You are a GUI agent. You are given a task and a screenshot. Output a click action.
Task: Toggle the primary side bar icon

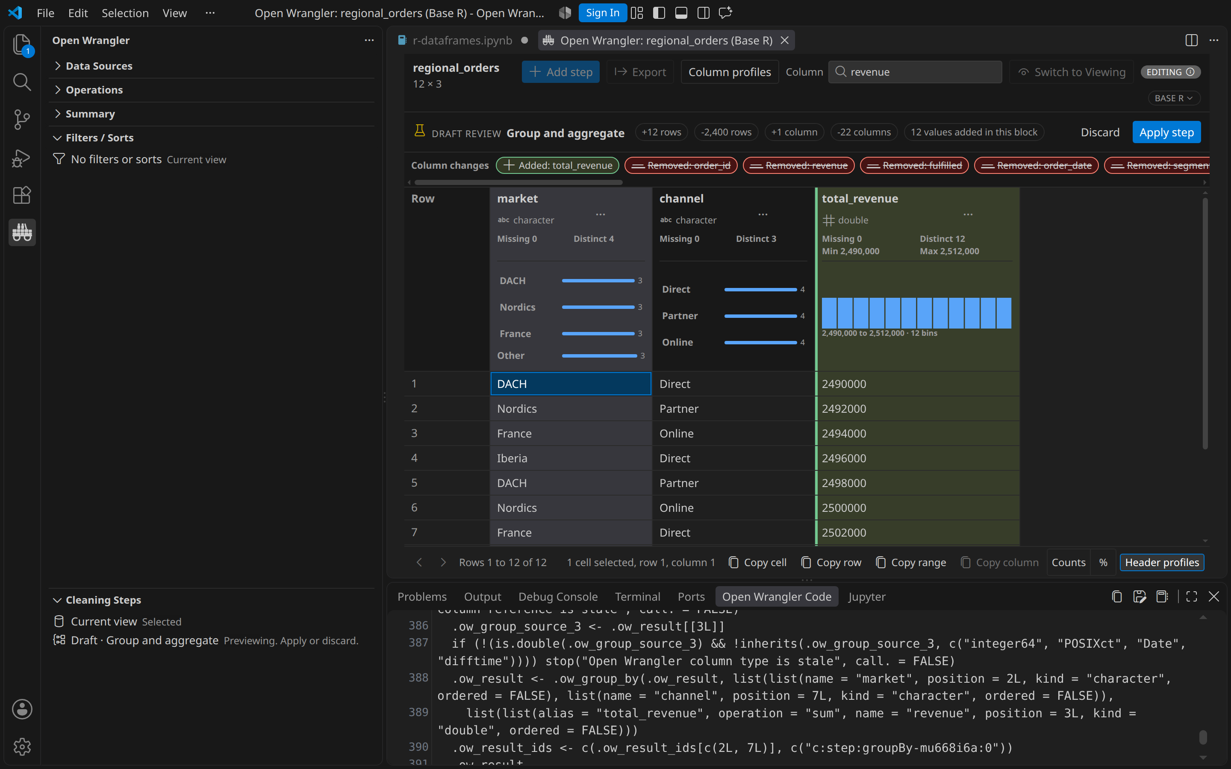[659, 13]
